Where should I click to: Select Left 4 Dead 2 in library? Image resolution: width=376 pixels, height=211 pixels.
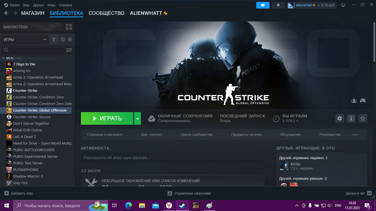coord(36,137)
